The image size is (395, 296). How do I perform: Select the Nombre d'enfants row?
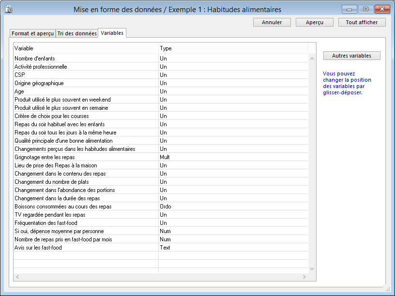click(161, 59)
